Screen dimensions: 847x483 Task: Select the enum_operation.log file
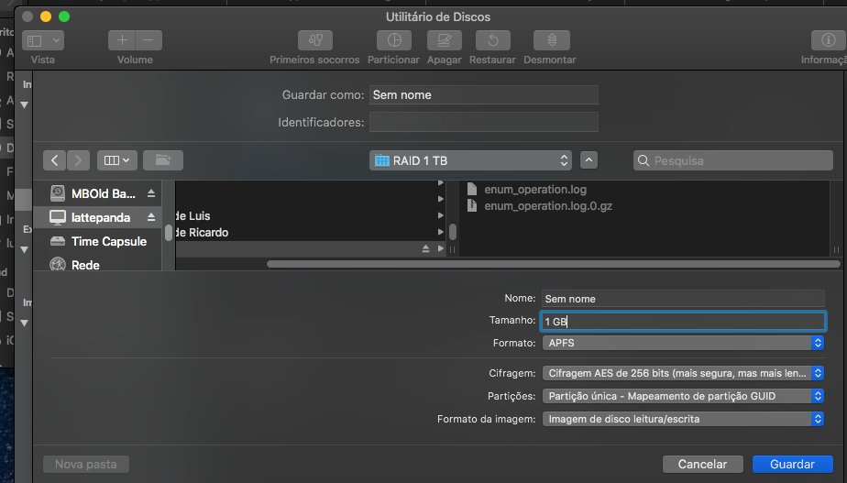tap(534, 189)
